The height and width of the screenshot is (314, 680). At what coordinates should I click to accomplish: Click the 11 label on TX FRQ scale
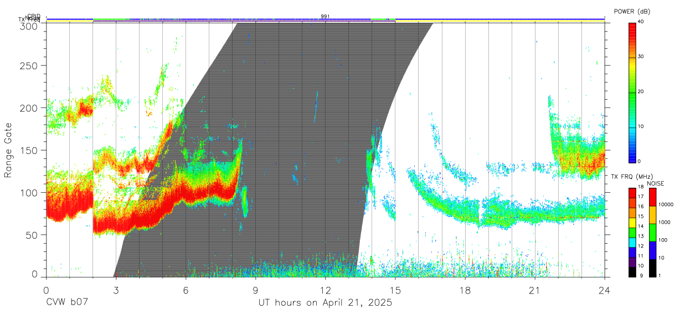coord(640,256)
